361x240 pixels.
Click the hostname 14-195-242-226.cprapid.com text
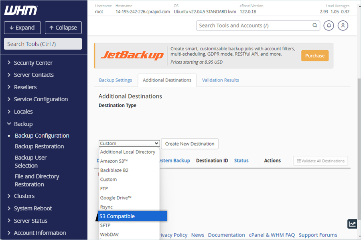143,12
